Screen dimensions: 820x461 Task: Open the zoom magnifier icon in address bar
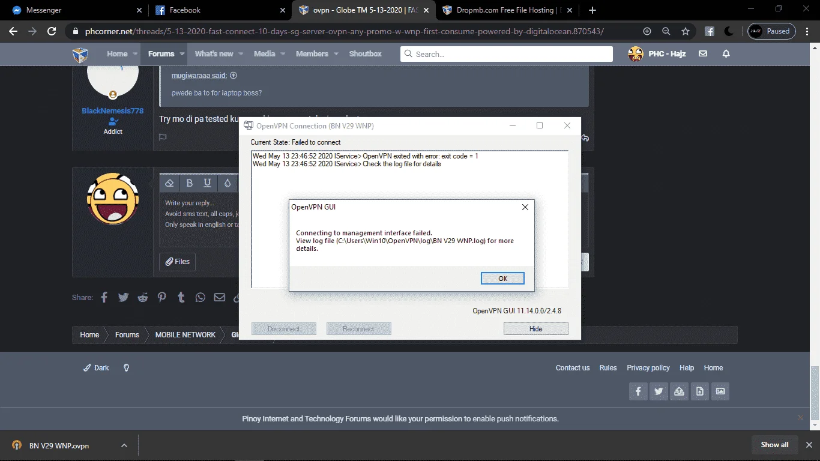pos(666,31)
